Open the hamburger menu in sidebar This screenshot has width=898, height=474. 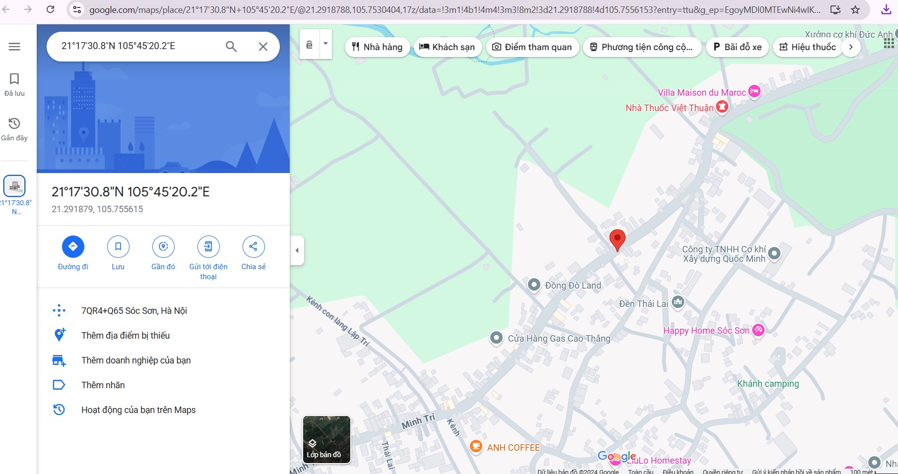pos(14,47)
